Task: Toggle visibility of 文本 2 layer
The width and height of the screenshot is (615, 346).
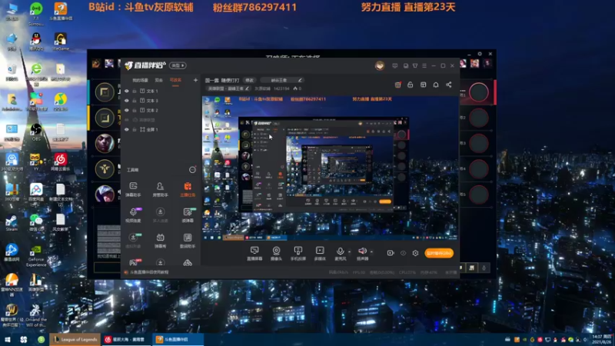Action: click(x=127, y=110)
